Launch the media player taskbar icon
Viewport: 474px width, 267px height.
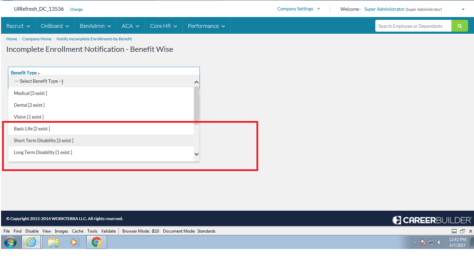pyautogui.click(x=75, y=242)
